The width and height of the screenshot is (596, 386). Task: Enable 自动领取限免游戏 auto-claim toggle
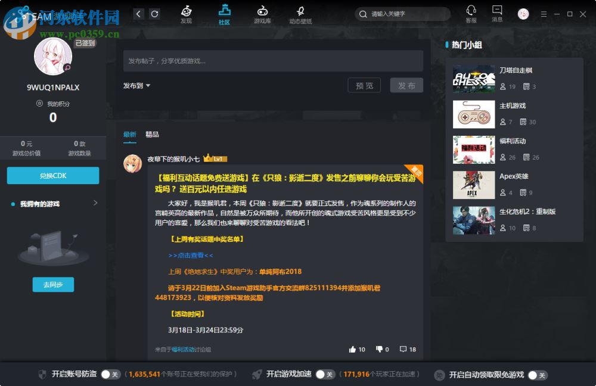(x=536, y=375)
